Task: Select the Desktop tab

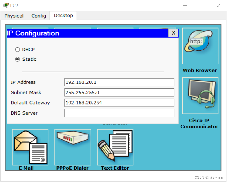Action: [63, 16]
